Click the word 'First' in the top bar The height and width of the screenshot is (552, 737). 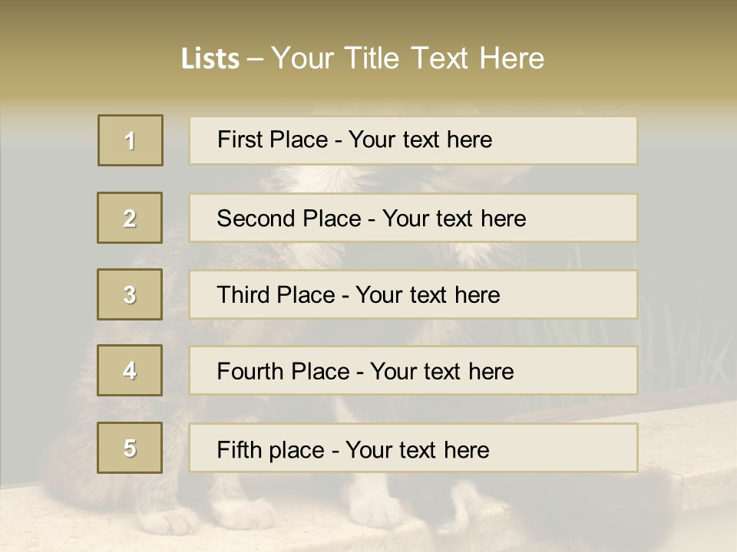239,140
